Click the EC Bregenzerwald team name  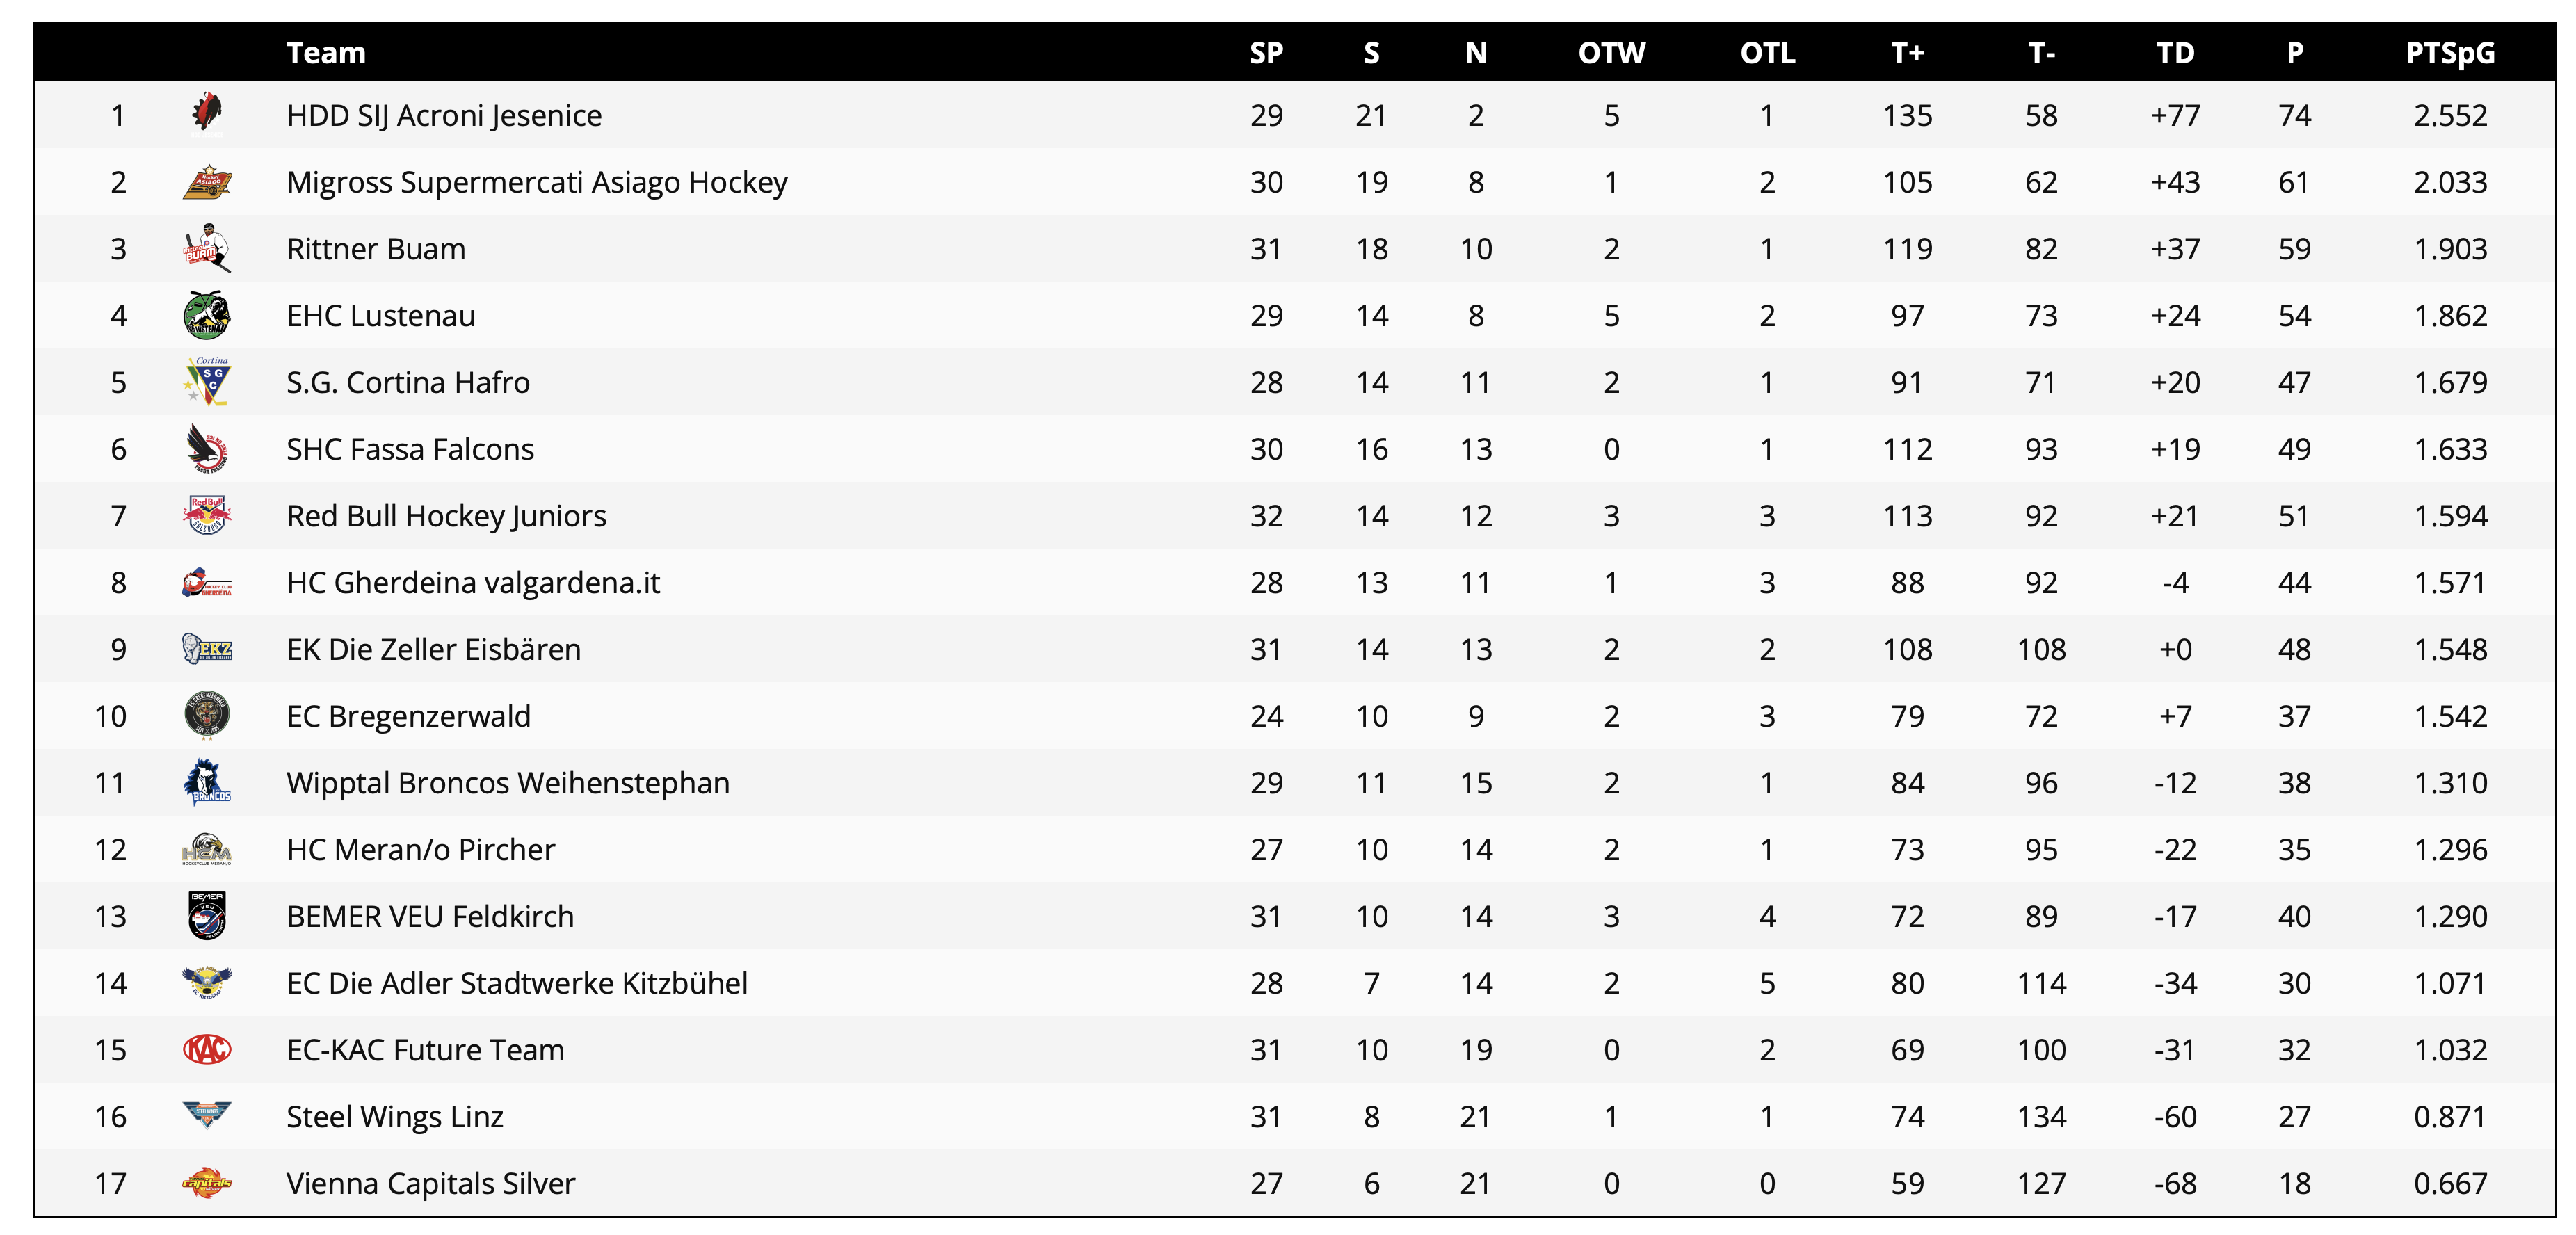408,717
